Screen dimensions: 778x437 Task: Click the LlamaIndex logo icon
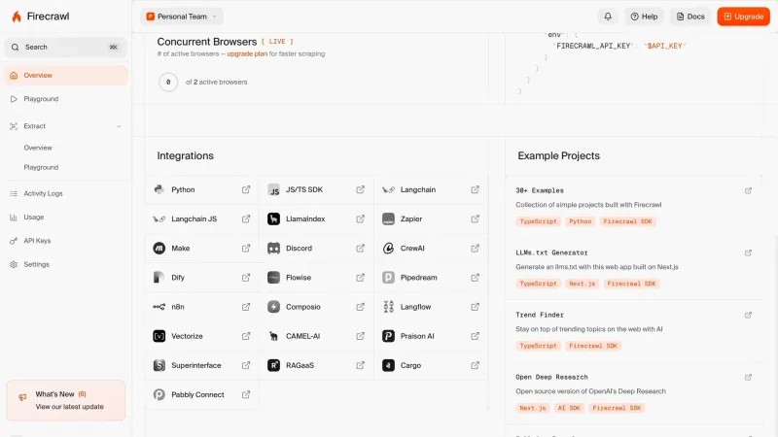[x=273, y=219]
